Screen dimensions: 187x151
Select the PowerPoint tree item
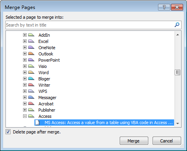pyautogui.click(x=49, y=60)
